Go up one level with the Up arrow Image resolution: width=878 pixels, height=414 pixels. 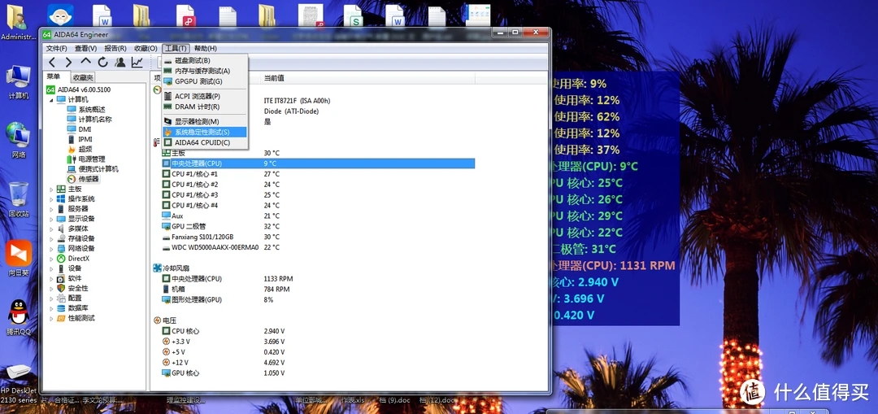coord(85,62)
